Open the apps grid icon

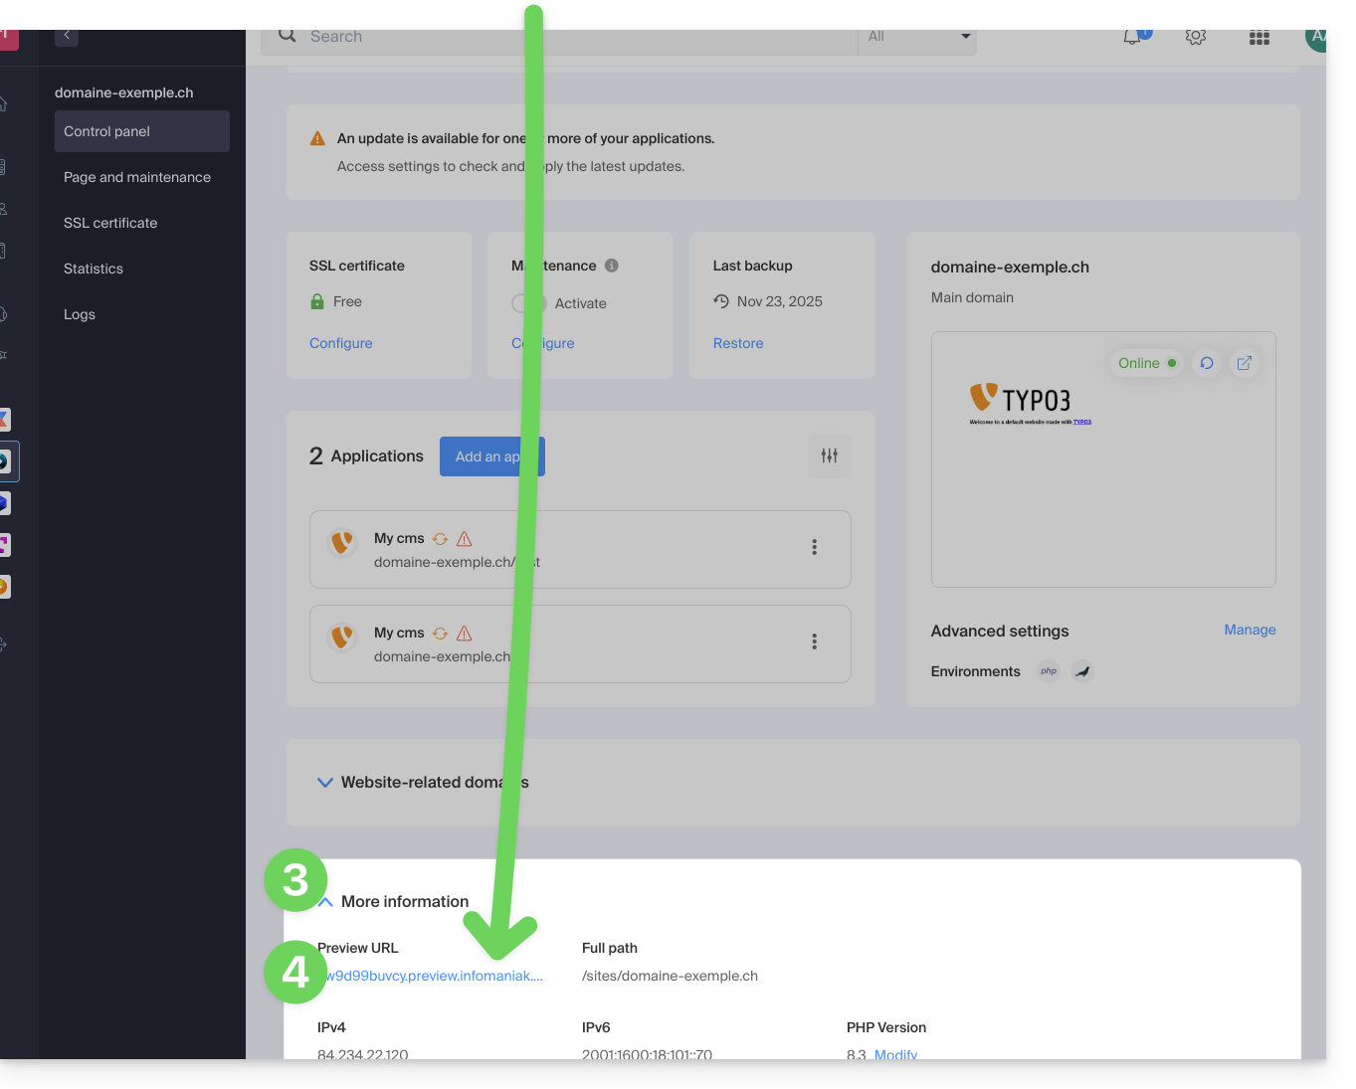[1259, 38]
